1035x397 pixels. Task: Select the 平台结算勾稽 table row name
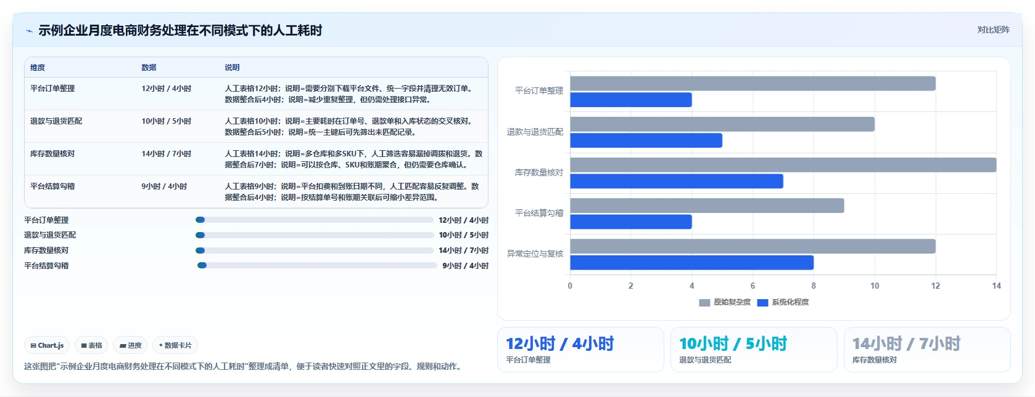[52, 186]
